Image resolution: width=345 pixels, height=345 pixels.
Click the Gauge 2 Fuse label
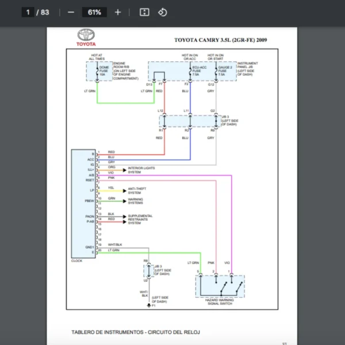point(224,71)
